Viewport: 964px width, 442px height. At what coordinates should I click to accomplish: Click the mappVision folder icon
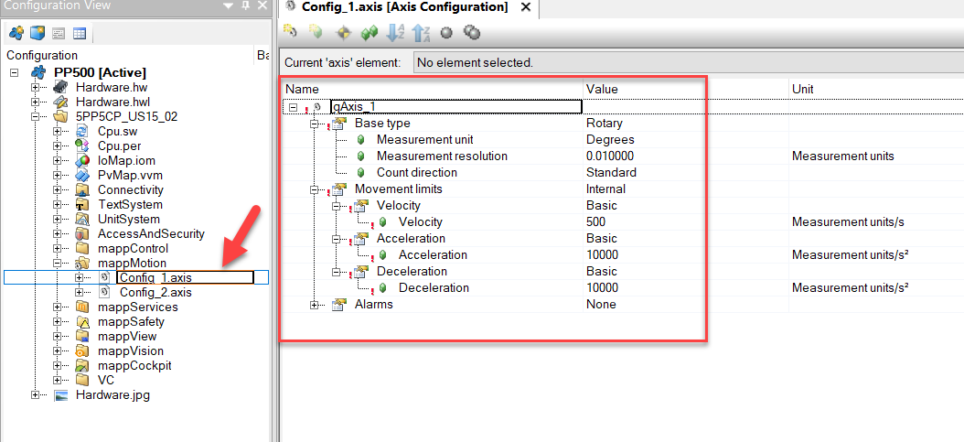tap(81, 351)
